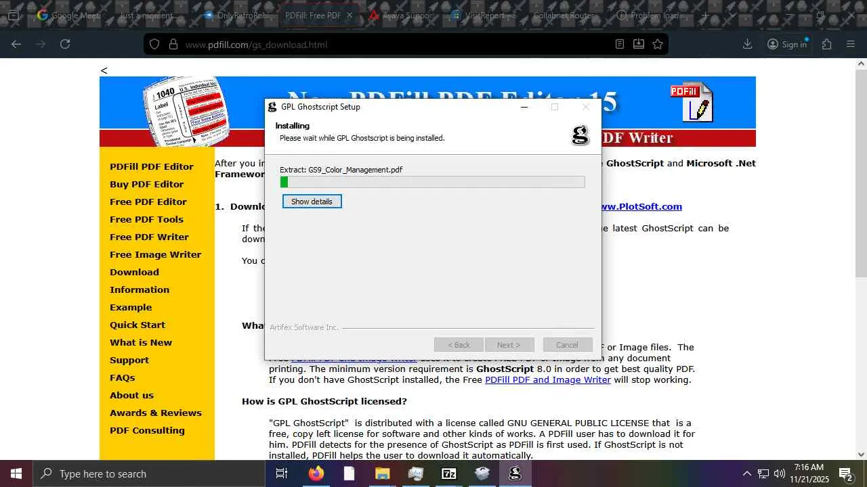Switch to the VisitReport tab

pos(483,15)
